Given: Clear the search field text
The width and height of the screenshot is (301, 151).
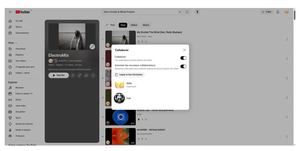Looking at the screenshot, I should point(180,12).
